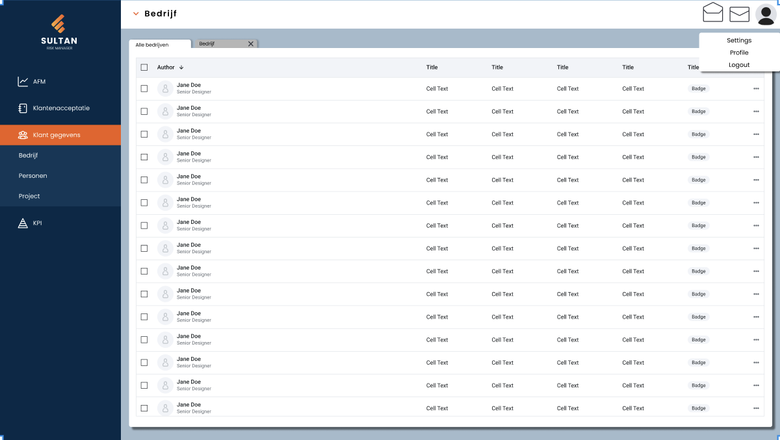
Task: Select Settings from the user menu
Action: [739, 40]
